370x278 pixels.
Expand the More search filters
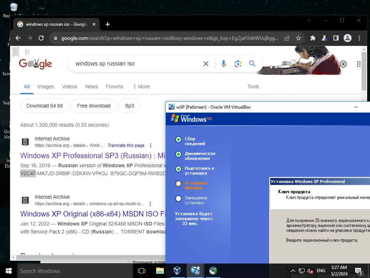(x=141, y=87)
